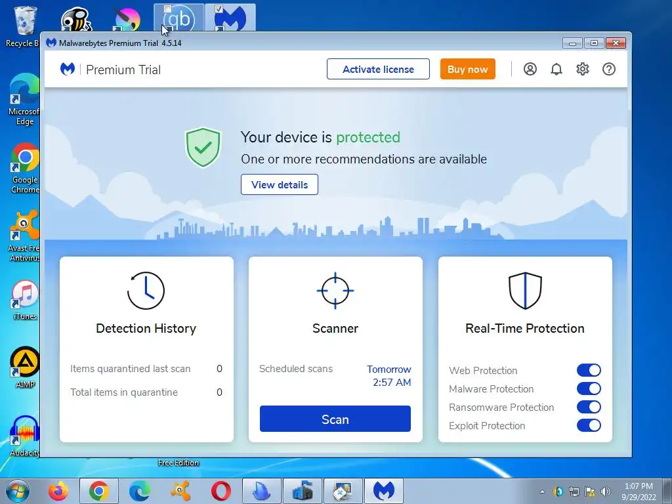Turn off the Exploit Protection toggle
Screen dimensions: 672x504
[589, 425]
